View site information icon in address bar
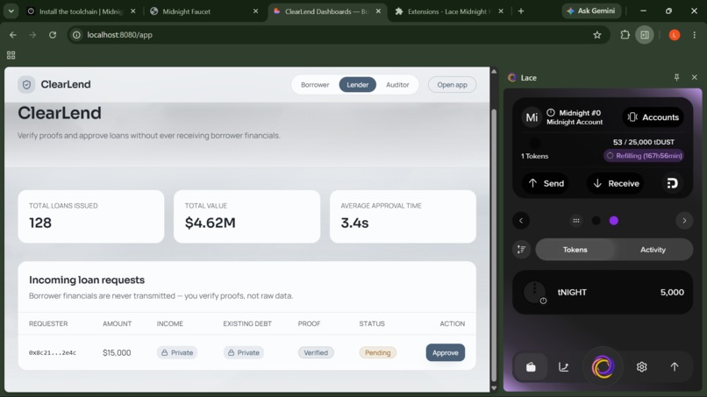 click(76, 35)
